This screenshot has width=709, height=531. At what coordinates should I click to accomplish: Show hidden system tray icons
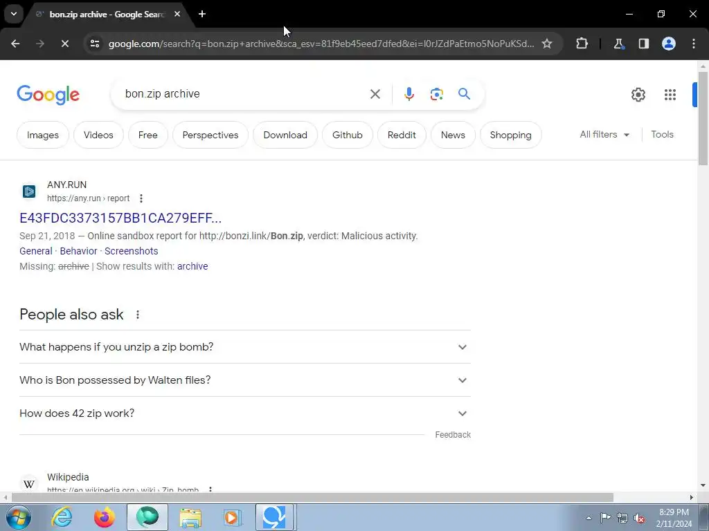[x=589, y=518]
